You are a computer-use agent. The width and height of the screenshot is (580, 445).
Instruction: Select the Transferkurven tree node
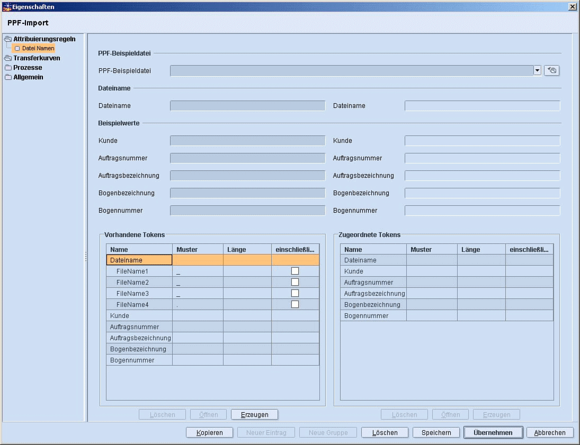(37, 58)
